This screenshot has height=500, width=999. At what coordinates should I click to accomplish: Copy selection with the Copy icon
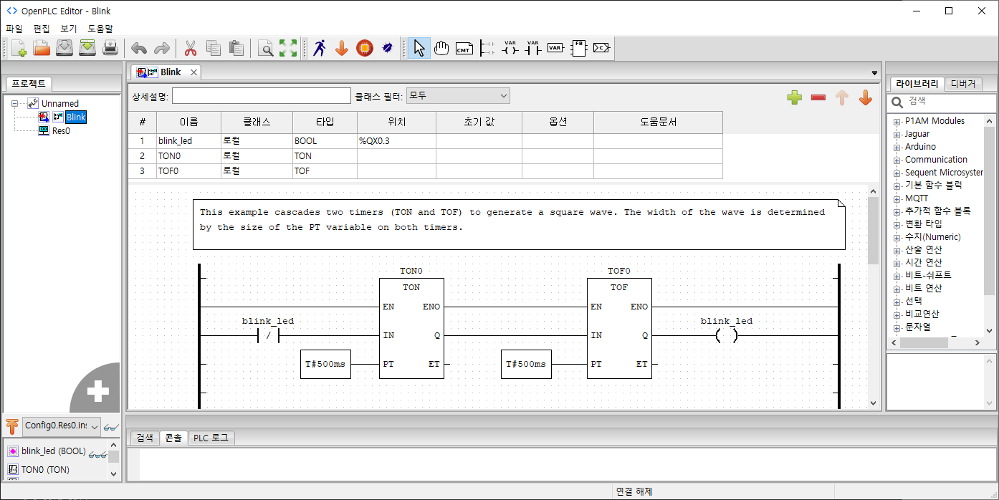click(214, 48)
